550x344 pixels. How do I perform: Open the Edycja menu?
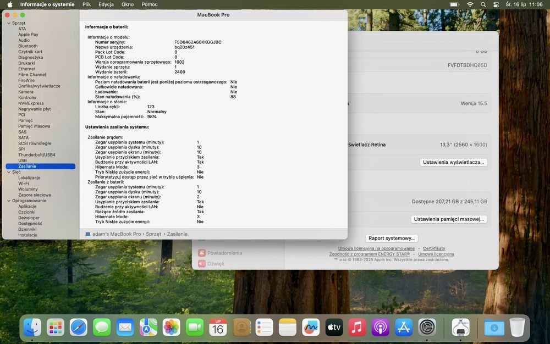(x=106, y=4)
